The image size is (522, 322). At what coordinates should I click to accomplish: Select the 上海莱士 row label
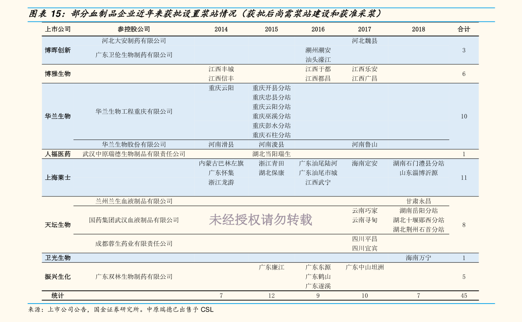click(57, 178)
